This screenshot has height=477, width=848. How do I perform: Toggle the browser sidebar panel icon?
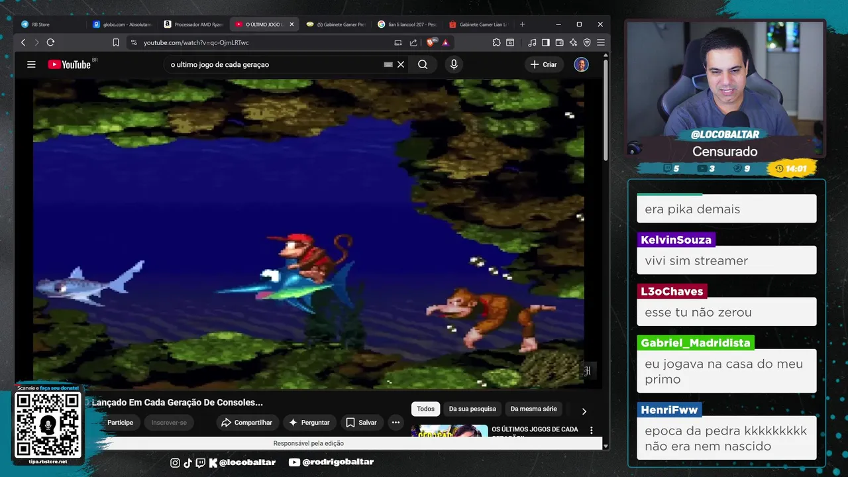click(546, 42)
